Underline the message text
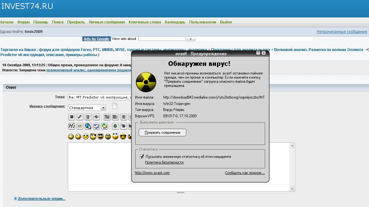The height and width of the screenshot is (207, 369). [88, 117]
